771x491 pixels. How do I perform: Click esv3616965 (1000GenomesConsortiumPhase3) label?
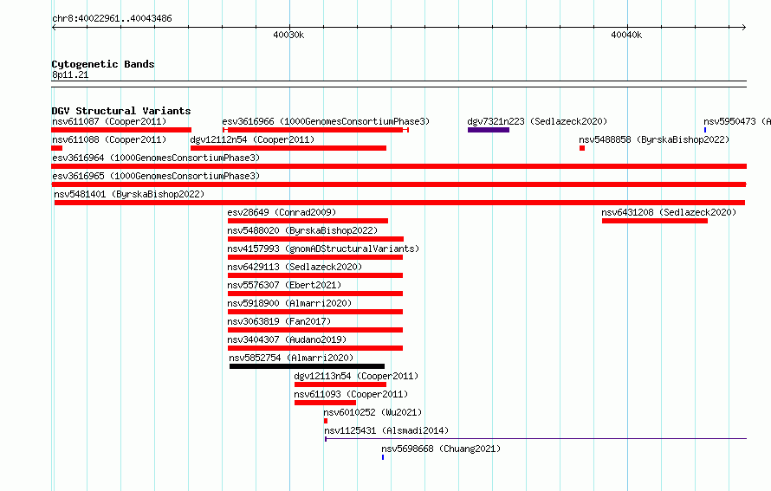tap(156, 176)
